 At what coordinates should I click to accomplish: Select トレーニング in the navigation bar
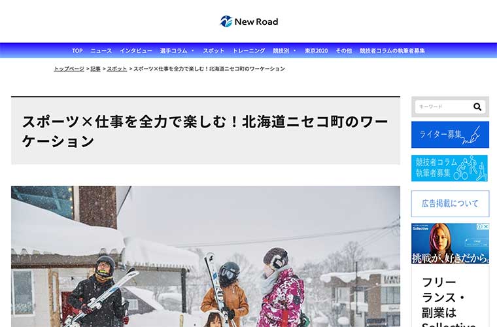pyautogui.click(x=248, y=51)
